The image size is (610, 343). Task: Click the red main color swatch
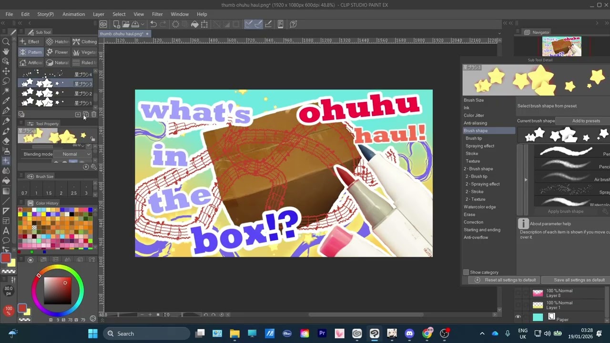pyautogui.click(x=6, y=258)
